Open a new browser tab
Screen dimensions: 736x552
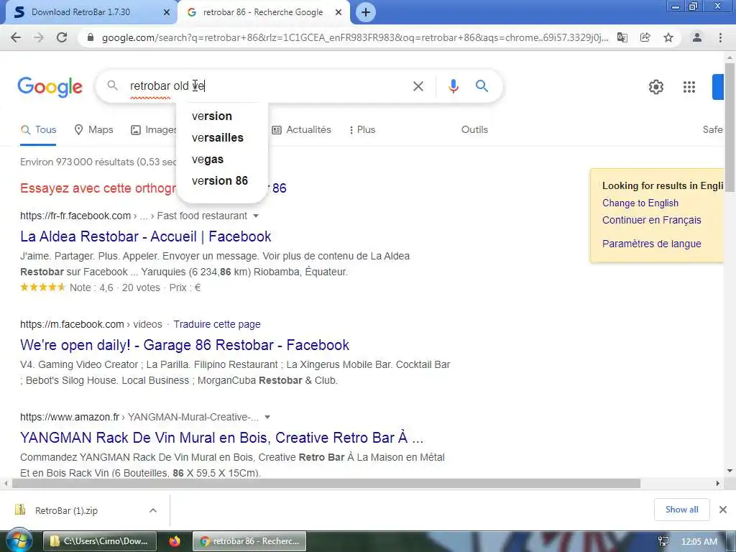click(x=366, y=12)
